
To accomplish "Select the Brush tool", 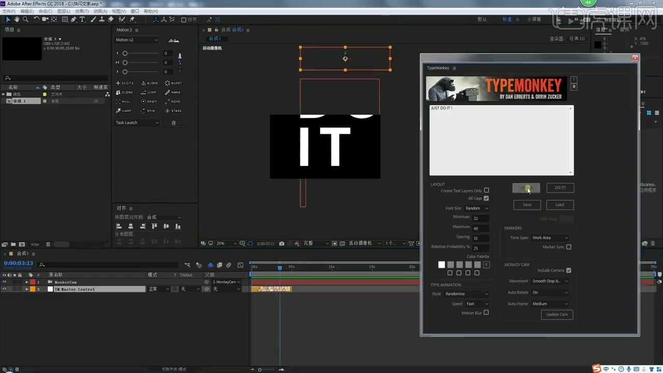I will pyautogui.click(x=93, y=20).
